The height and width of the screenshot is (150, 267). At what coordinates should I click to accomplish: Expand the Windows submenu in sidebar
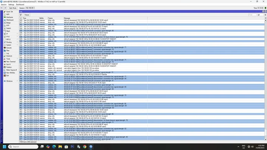17,81
